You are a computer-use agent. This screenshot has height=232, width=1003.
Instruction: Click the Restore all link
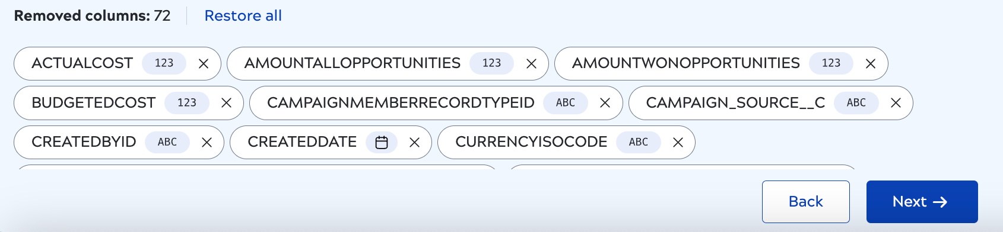click(x=243, y=16)
